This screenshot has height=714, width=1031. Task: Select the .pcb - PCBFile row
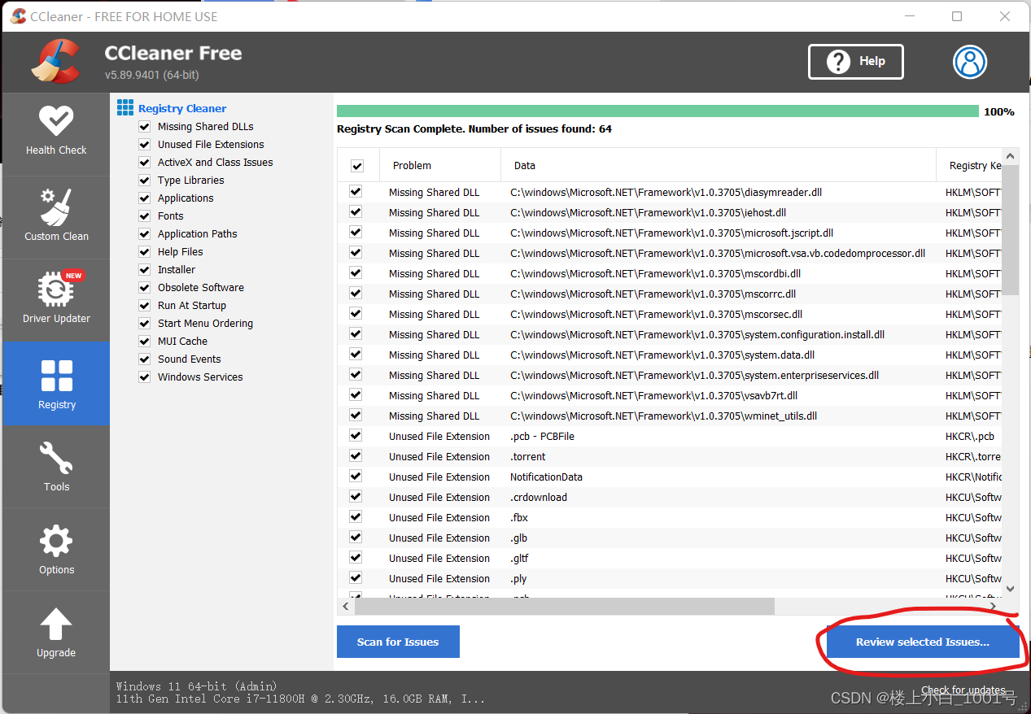(670, 436)
